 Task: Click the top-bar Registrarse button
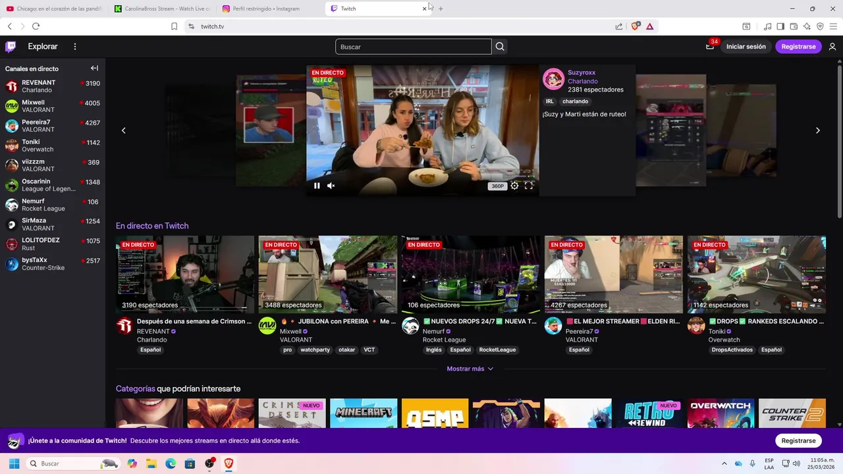point(798,47)
